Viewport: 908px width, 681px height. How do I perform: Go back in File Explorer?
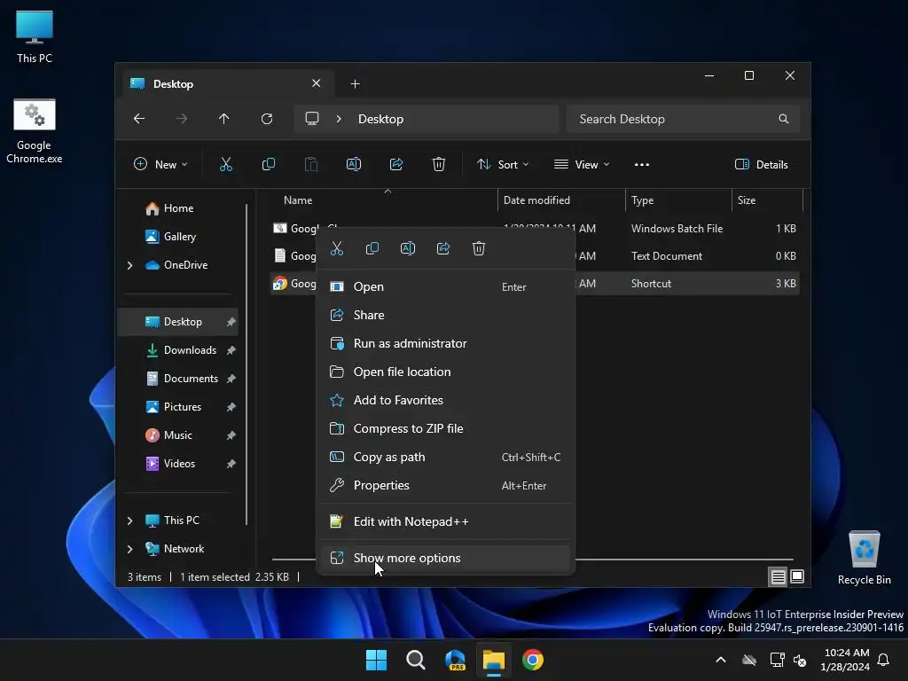click(139, 119)
